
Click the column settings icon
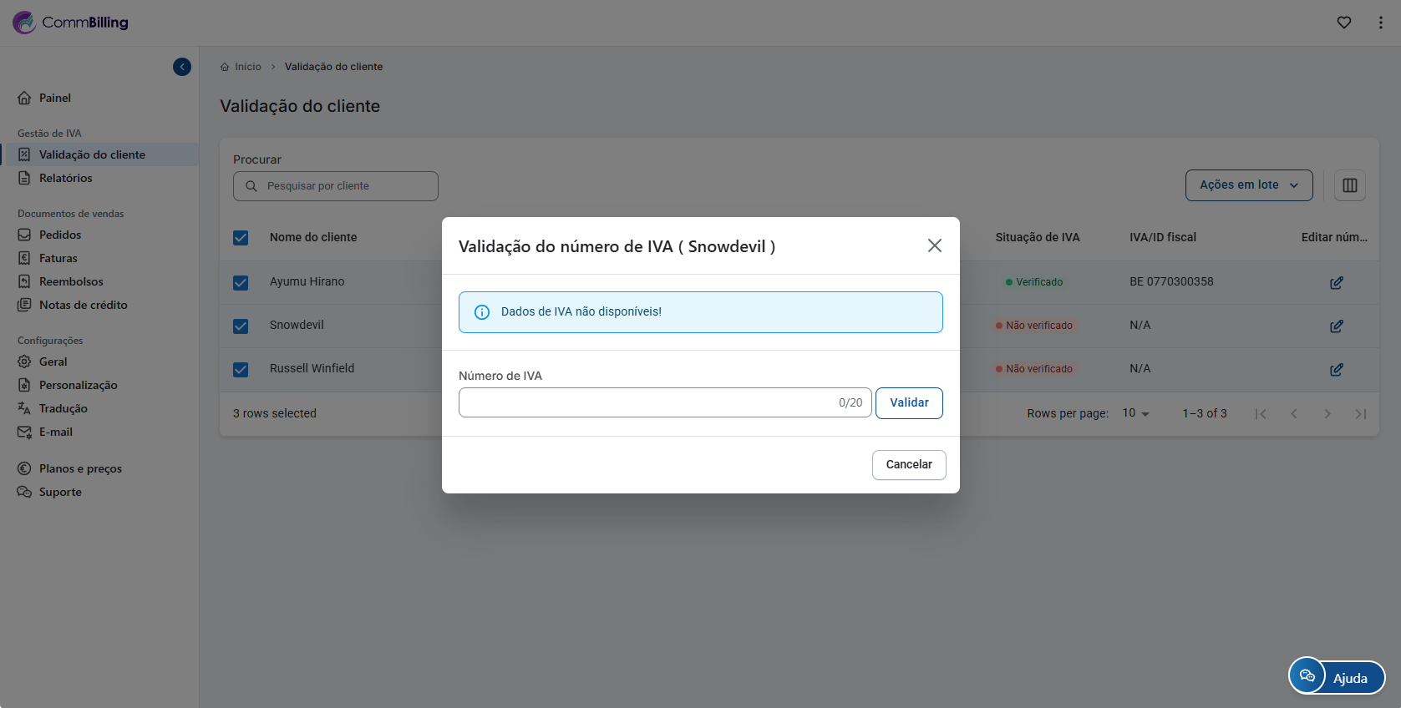(1349, 185)
